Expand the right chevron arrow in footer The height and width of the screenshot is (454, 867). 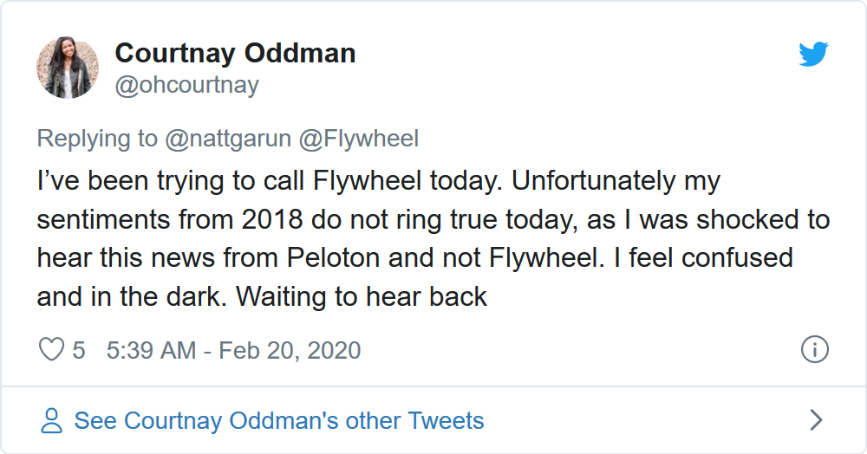tap(815, 421)
